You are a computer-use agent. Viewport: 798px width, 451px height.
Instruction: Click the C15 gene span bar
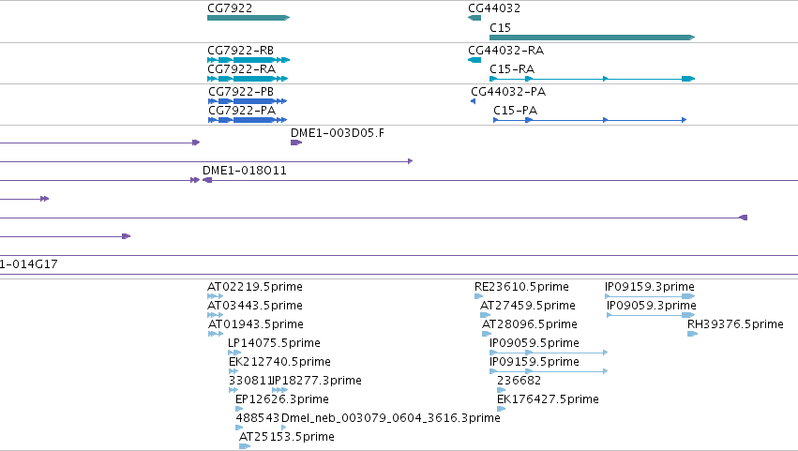(x=592, y=38)
